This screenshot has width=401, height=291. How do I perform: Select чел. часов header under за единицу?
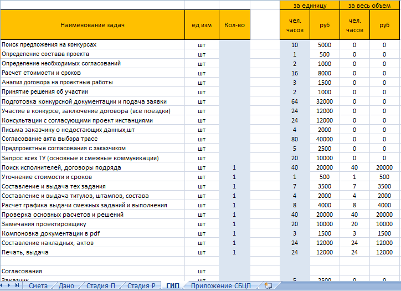pyautogui.click(x=295, y=25)
